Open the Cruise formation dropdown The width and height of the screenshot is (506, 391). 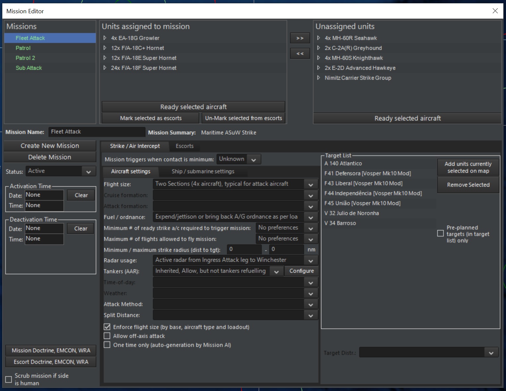click(x=235, y=195)
